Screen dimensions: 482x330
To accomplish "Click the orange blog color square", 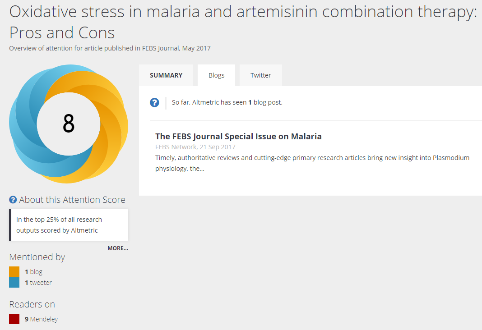I will click(x=14, y=271).
